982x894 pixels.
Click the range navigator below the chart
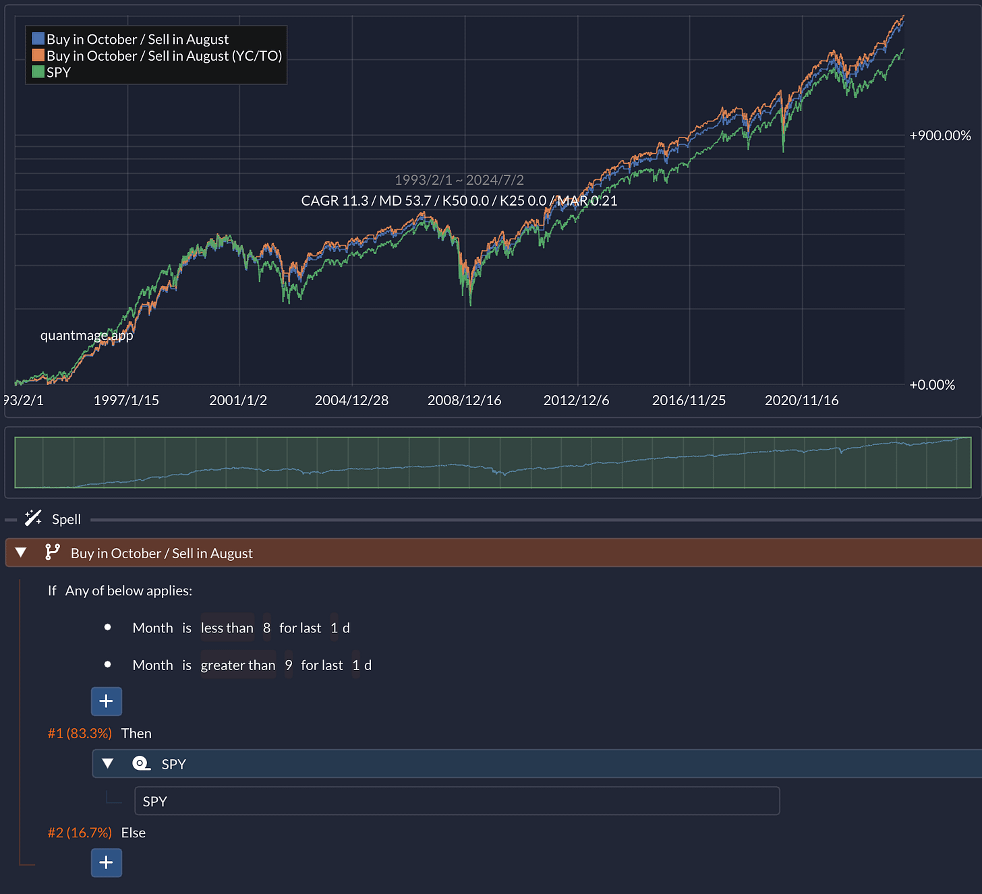tap(493, 463)
